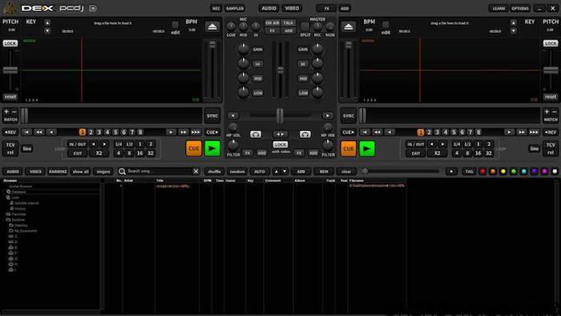Open the Favorites tree item

pyautogui.click(x=18, y=214)
